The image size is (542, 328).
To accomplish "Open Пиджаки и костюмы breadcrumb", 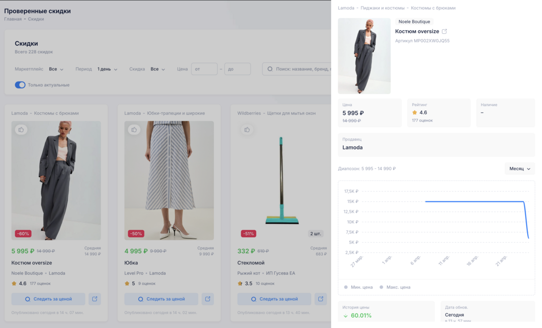I will point(382,8).
